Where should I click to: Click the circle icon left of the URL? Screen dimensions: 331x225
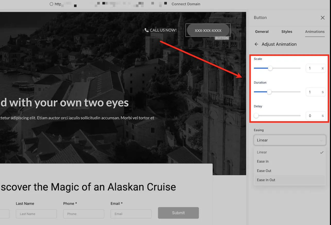51,4
